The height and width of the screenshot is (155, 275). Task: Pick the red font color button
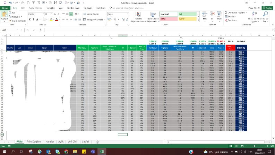point(57,19)
